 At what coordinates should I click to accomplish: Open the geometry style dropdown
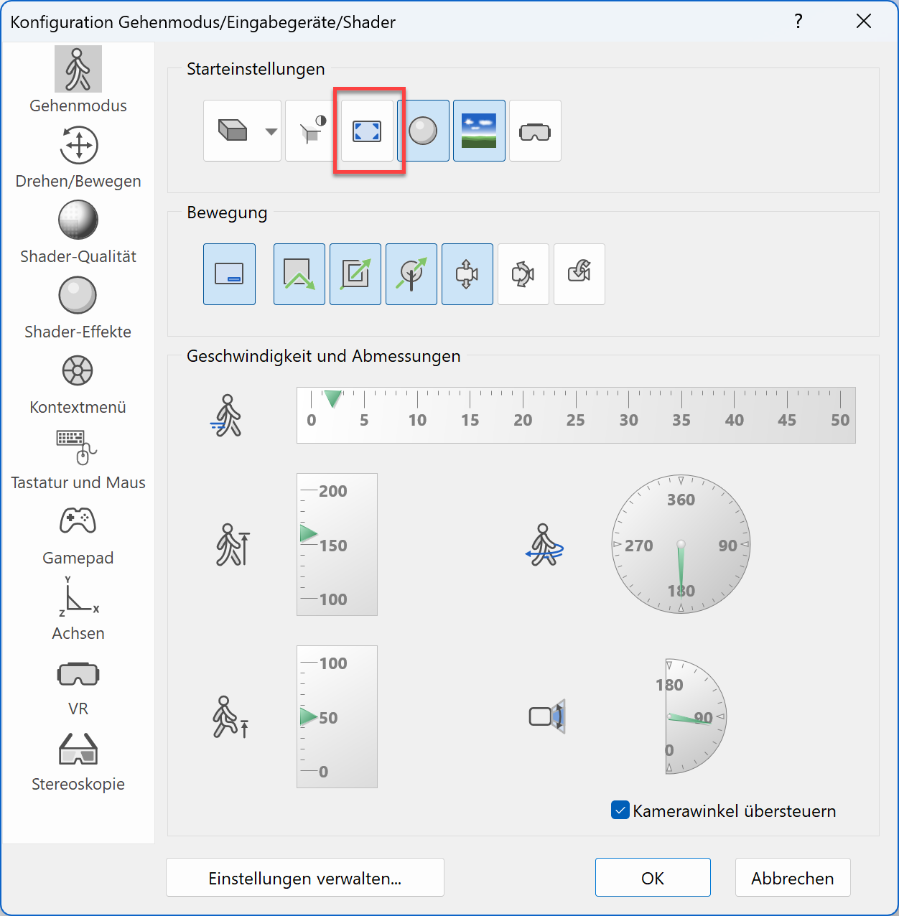click(x=271, y=131)
